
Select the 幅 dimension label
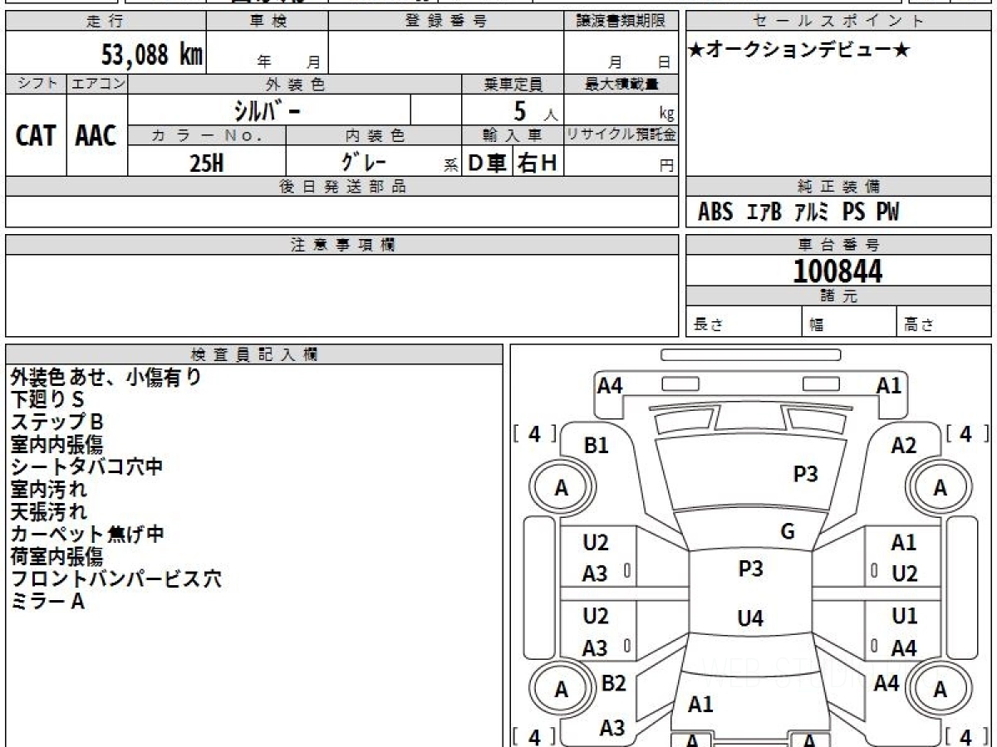[817, 325]
